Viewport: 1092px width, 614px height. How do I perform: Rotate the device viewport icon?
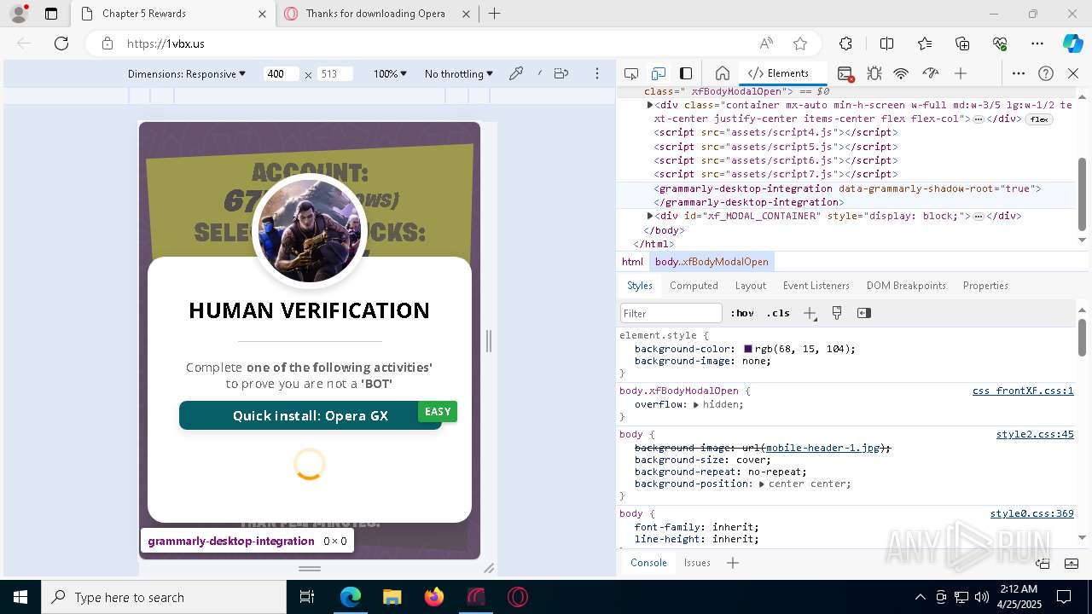pos(561,73)
